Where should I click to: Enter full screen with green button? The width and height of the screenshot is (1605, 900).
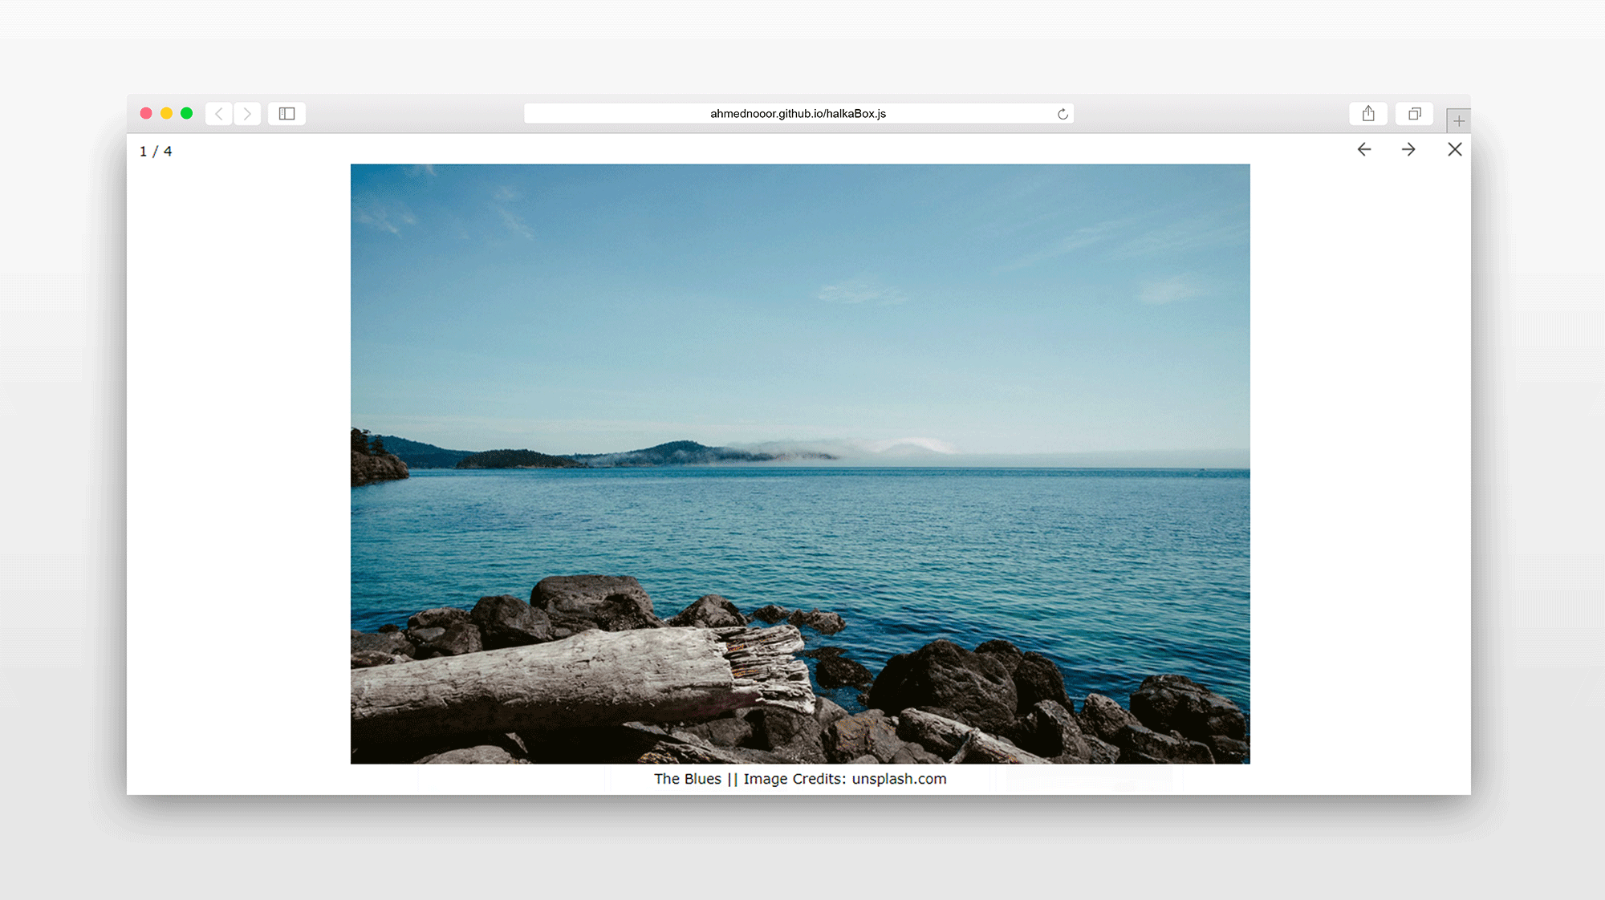(186, 113)
